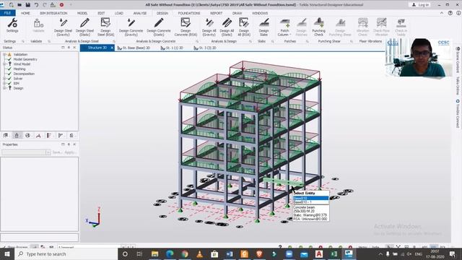Open Analysis & Design Steel group launcher
Viewport: 462px width, 260px height.
114,41
